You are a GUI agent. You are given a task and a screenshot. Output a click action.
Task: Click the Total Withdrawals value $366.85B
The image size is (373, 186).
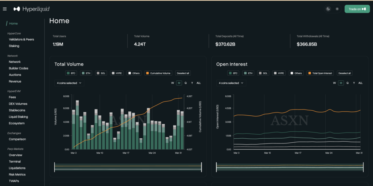pos(307,44)
